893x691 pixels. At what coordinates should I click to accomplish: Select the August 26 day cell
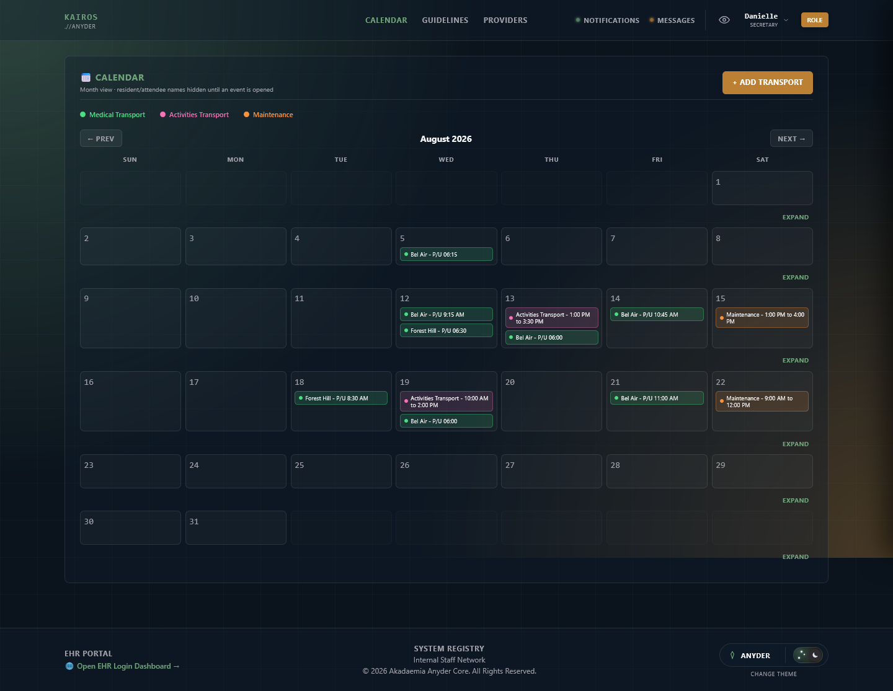pyautogui.click(x=446, y=472)
